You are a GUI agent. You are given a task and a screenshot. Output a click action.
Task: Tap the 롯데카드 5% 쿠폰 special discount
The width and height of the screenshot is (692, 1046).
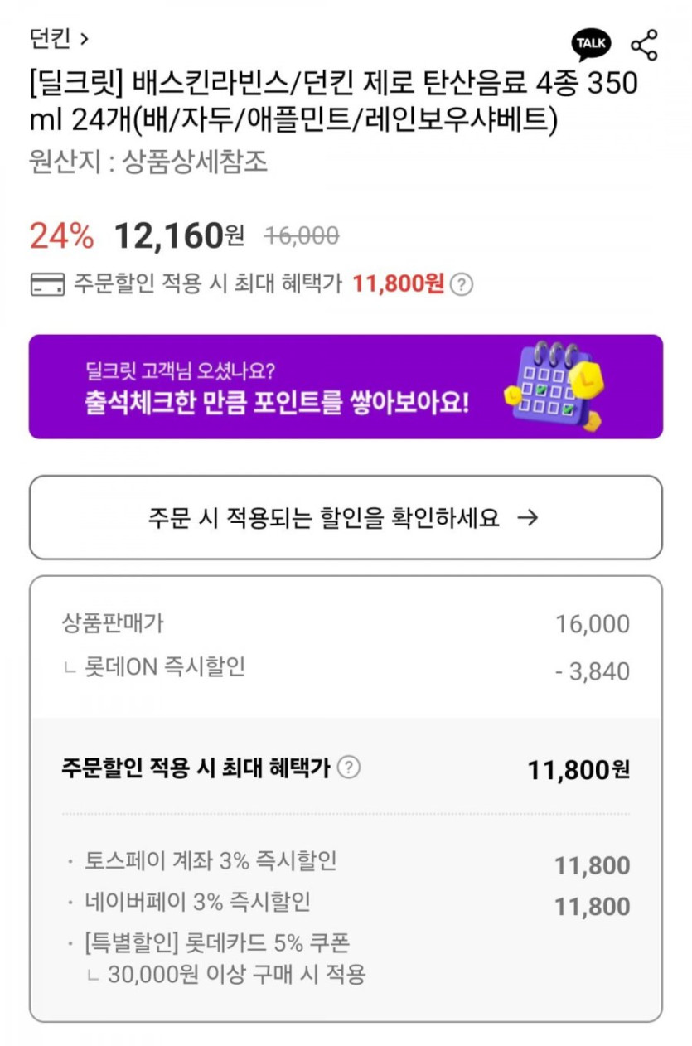coord(217,943)
